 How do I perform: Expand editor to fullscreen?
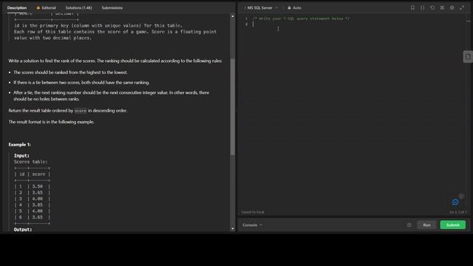coord(462,8)
